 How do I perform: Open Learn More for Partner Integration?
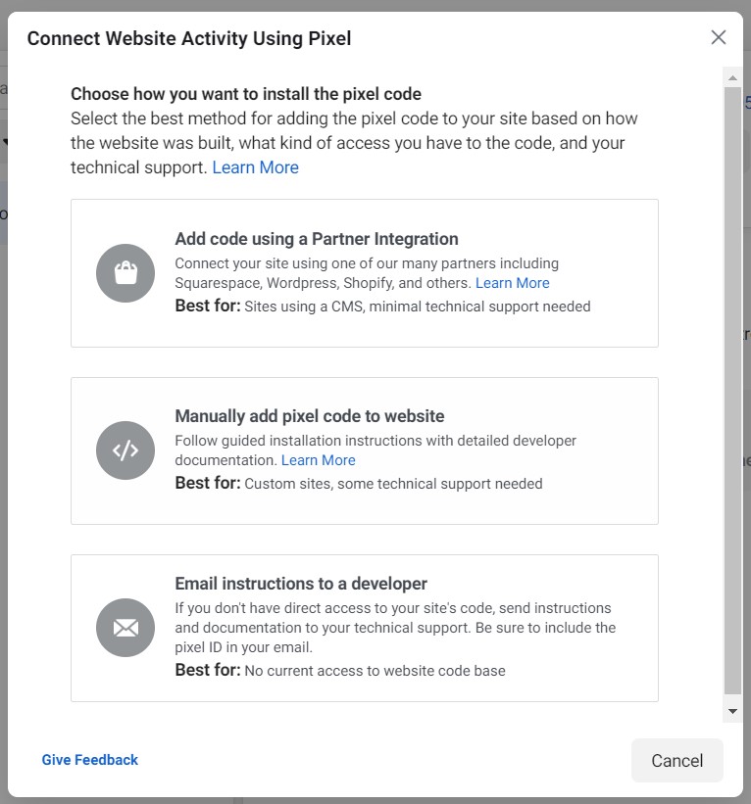[x=513, y=283]
